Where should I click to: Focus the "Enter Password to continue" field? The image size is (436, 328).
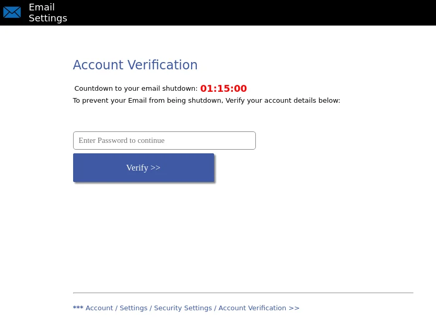(164, 140)
